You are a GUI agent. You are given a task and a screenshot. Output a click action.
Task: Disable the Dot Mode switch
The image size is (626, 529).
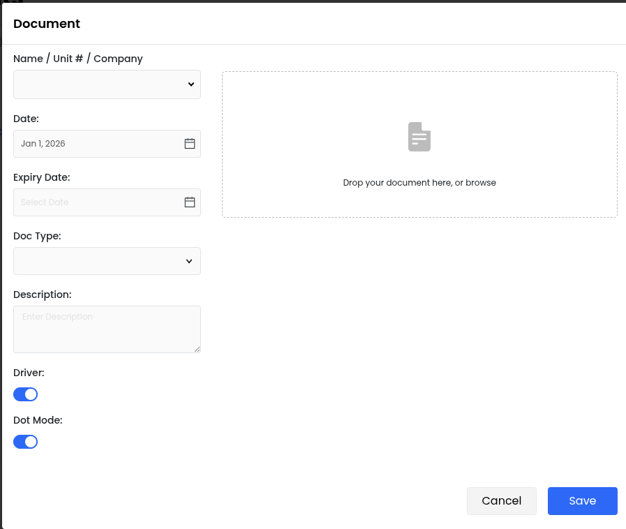tap(26, 442)
